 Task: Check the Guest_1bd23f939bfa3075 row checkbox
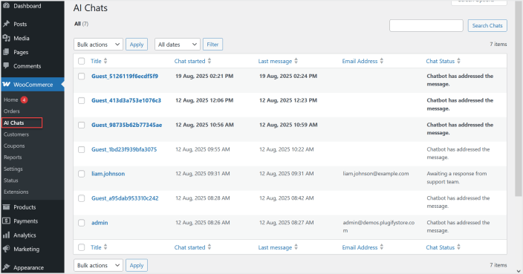point(82,149)
